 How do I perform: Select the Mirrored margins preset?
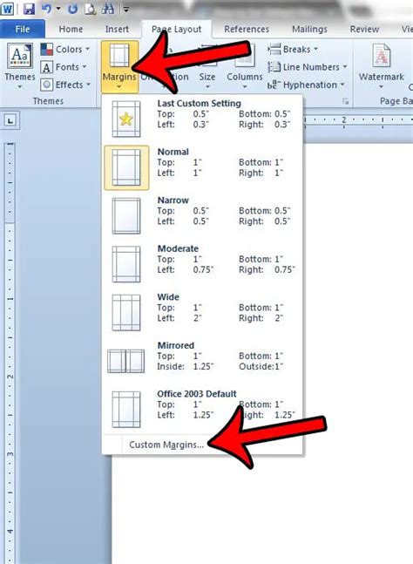click(x=202, y=361)
